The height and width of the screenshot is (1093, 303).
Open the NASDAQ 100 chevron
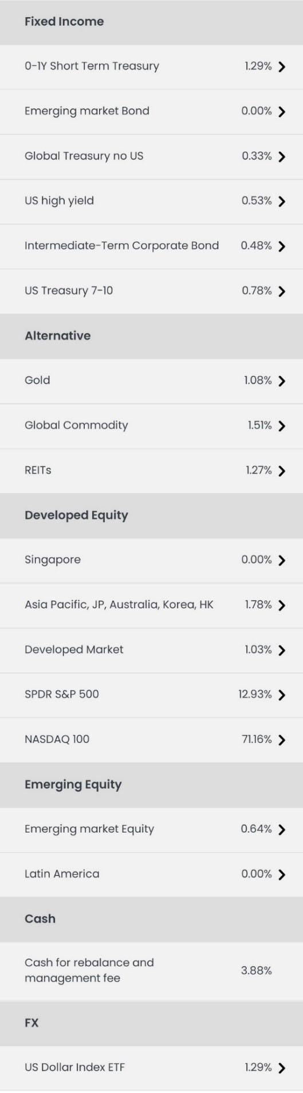281,740
